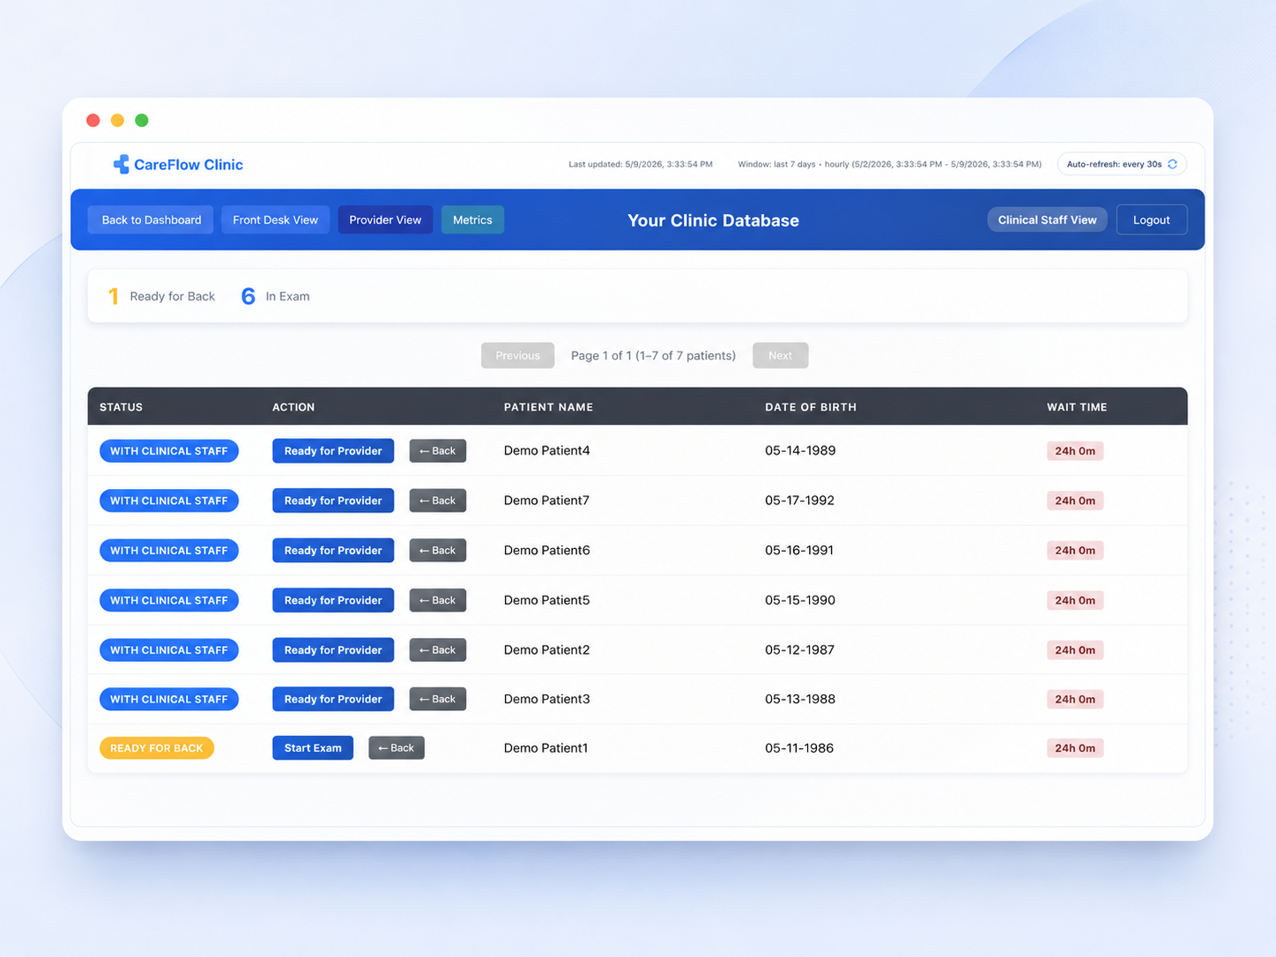Click the READY FOR BACK status badge
The height and width of the screenshot is (957, 1276).
157,748
